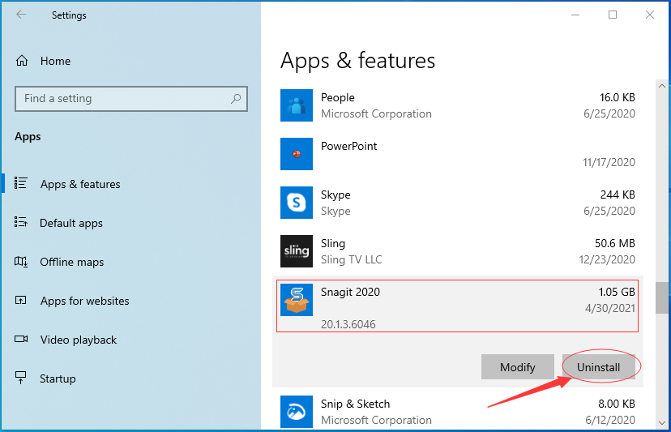The width and height of the screenshot is (671, 432).
Task: Click the Default apps sidebar icon
Action: point(20,222)
